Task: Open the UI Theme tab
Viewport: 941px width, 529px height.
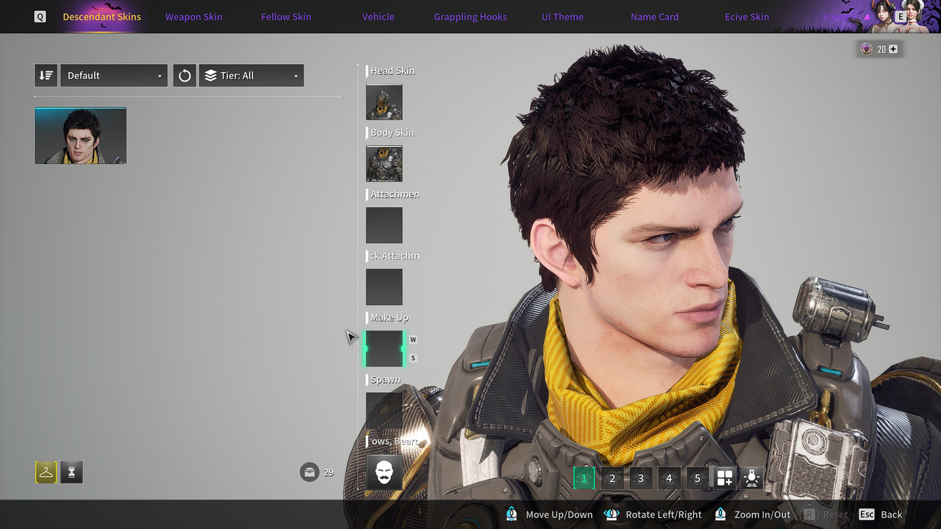Action: [562, 16]
